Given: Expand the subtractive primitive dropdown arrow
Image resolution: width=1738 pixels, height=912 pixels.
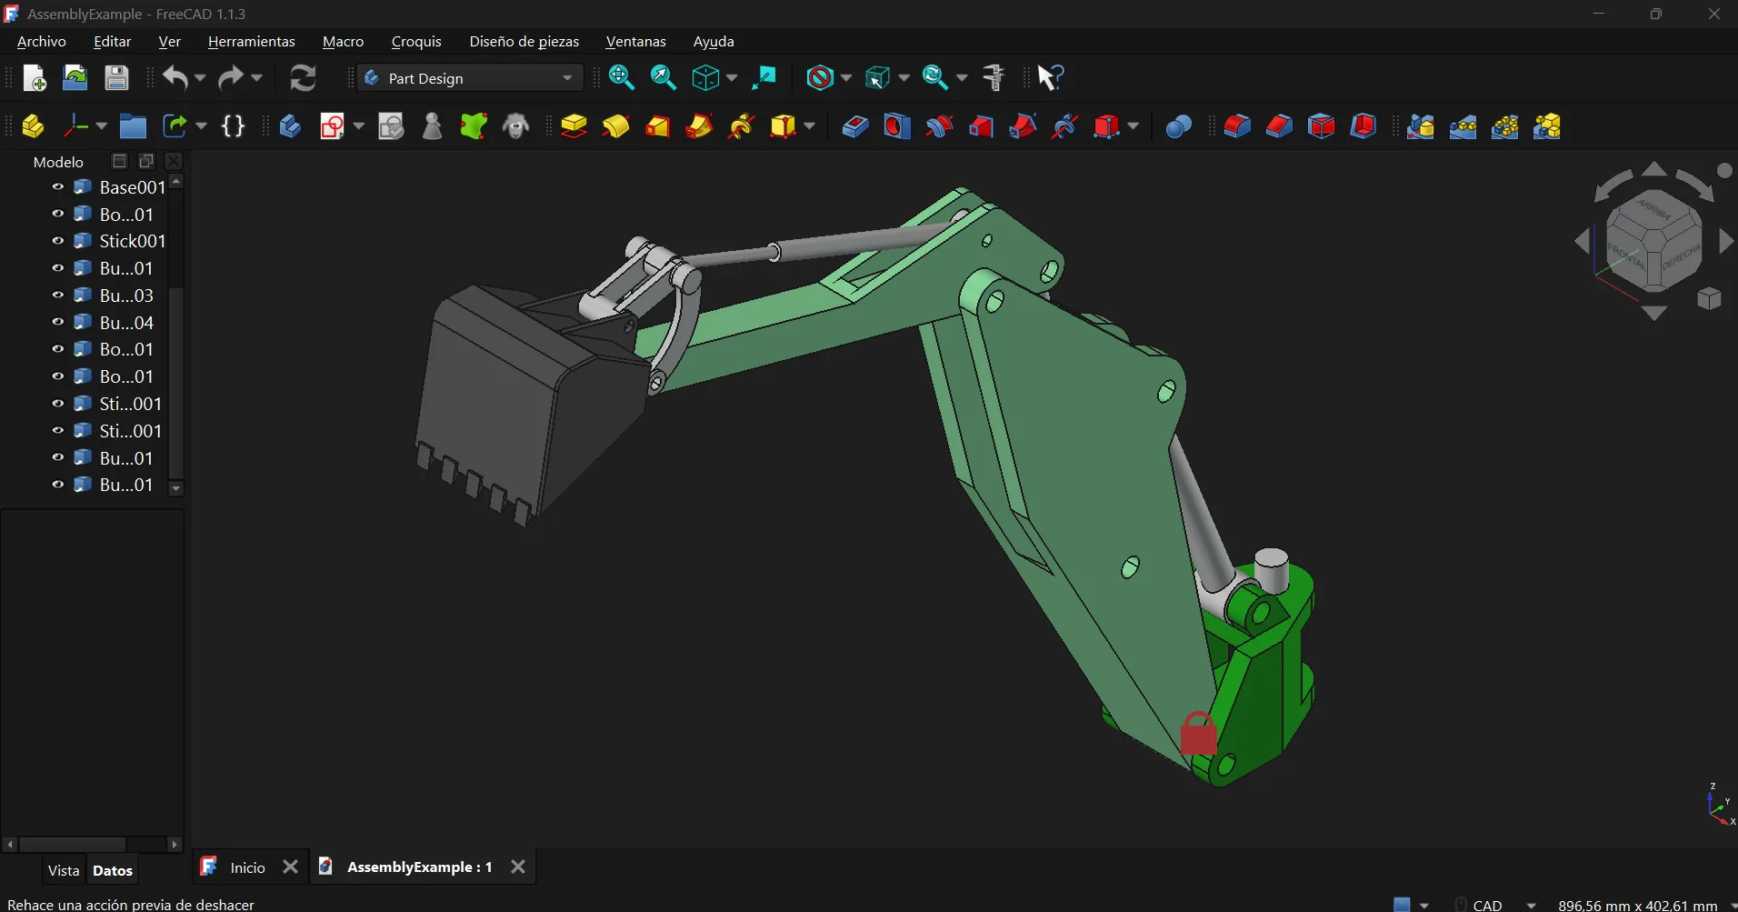Looking at the screenshot, I should click(x=1133, y=126).
